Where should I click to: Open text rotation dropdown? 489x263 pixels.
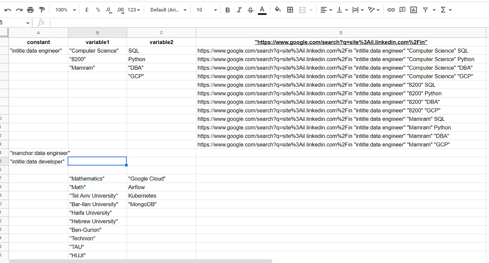[374, 10]
